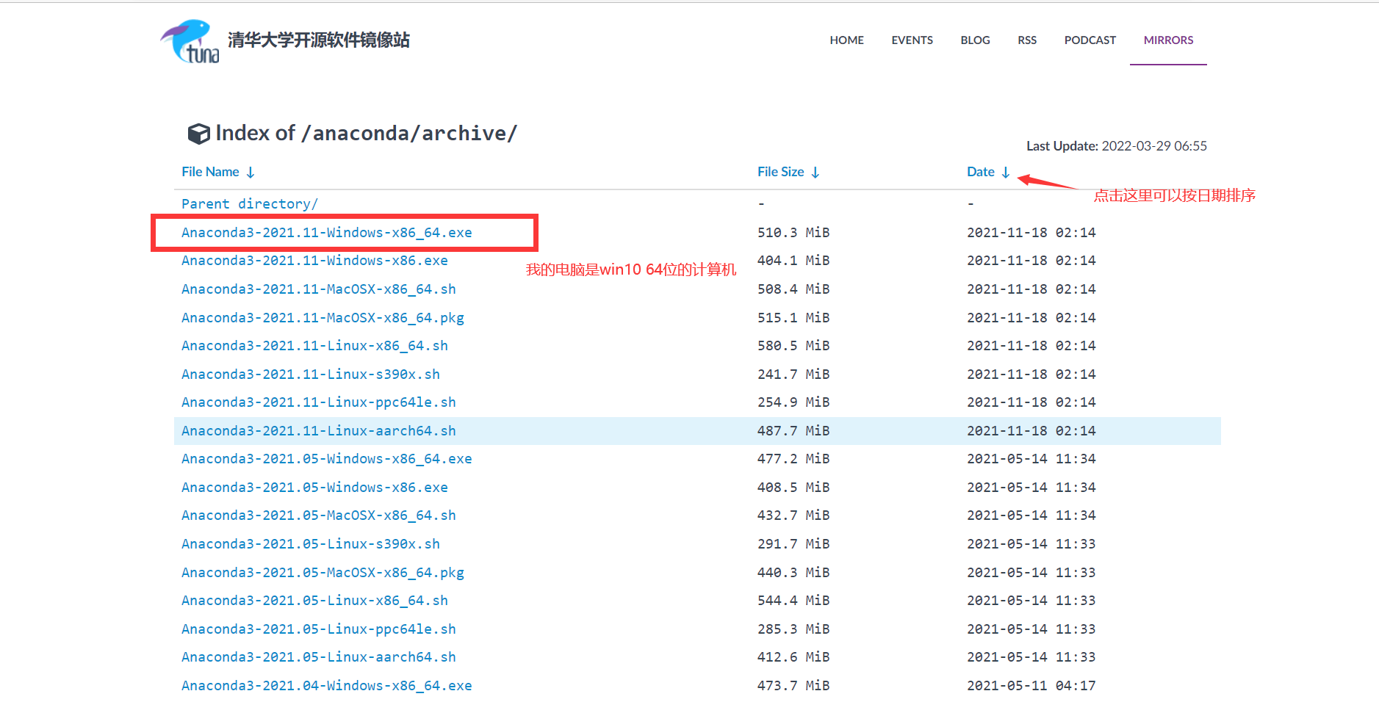The width and height of the screenshot is (1379, 702).
Task: Download Anaconda3-2021.04-Windows-x86_64.exe
Action: pos(327,686)
